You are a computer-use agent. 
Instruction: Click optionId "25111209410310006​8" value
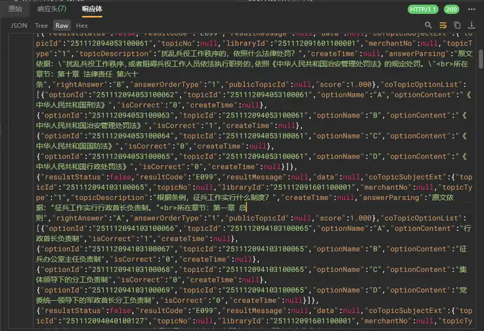point(131,270)
